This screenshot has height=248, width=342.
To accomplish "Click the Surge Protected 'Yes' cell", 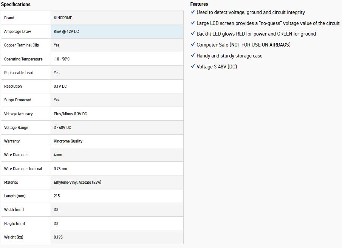I will click(x=57, y=100).
